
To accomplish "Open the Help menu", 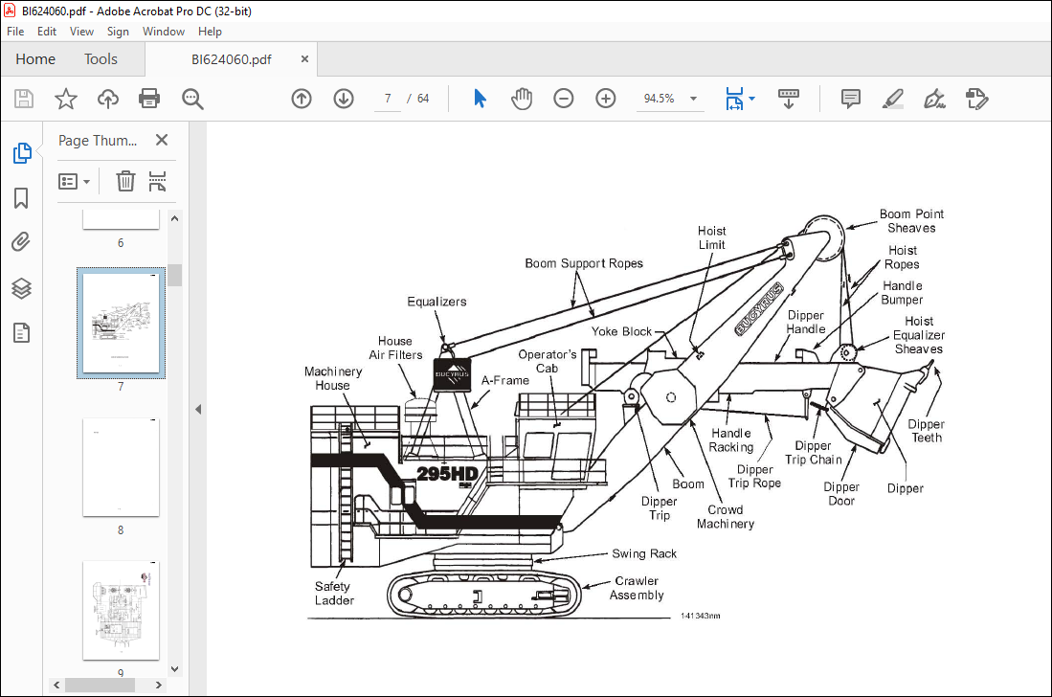I will [x=210, y=32].
